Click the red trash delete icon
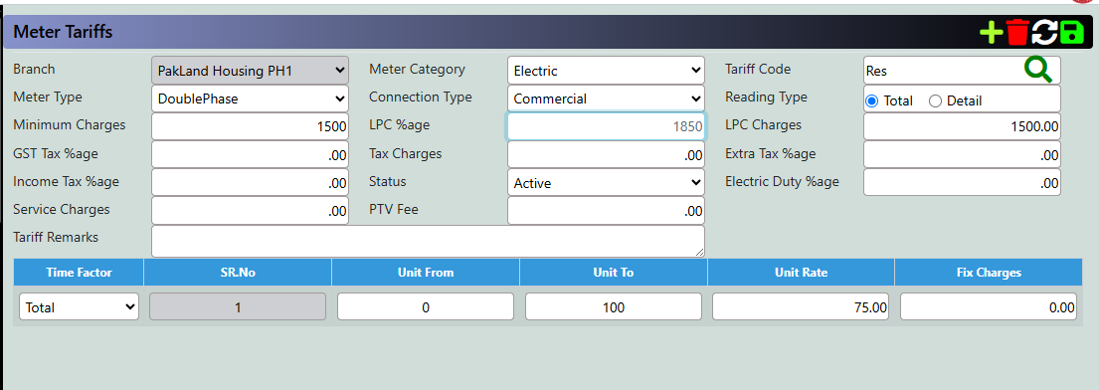Viewport: 1099px width, 390px height. tap(1017, 32)
